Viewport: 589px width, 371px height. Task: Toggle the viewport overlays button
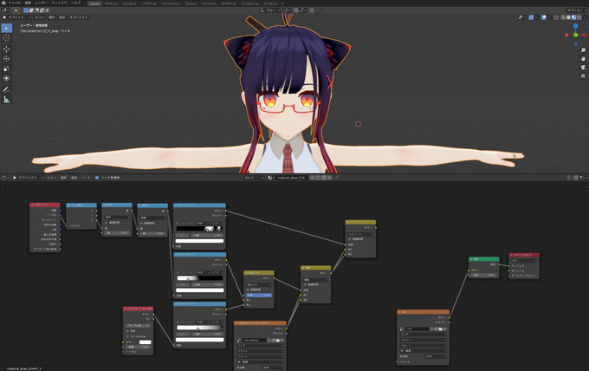tap(544, 17)
